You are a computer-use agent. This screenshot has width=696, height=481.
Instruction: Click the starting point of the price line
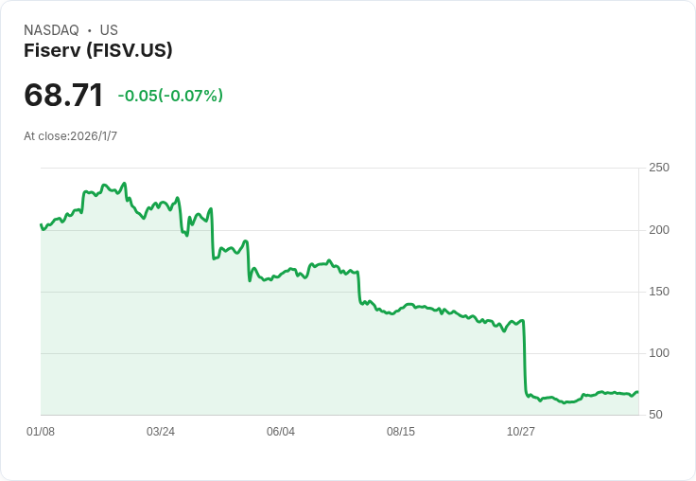click(x=41, y=224)
